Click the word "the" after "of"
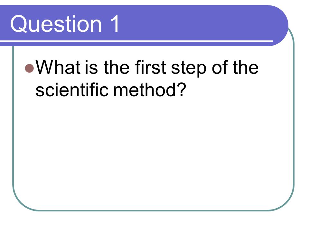The height and width of the screenshot is (231, 309). (x=246, y=67)
